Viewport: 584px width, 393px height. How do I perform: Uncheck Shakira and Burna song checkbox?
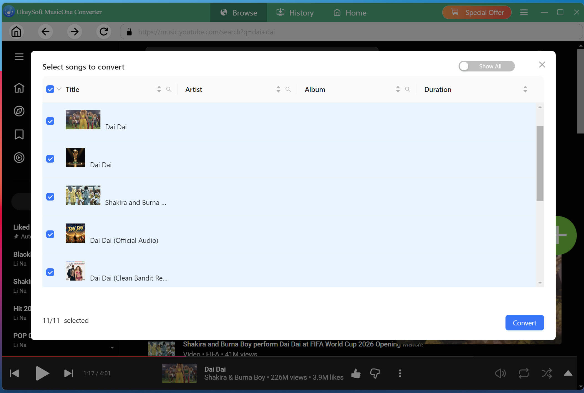click(50, 197)
